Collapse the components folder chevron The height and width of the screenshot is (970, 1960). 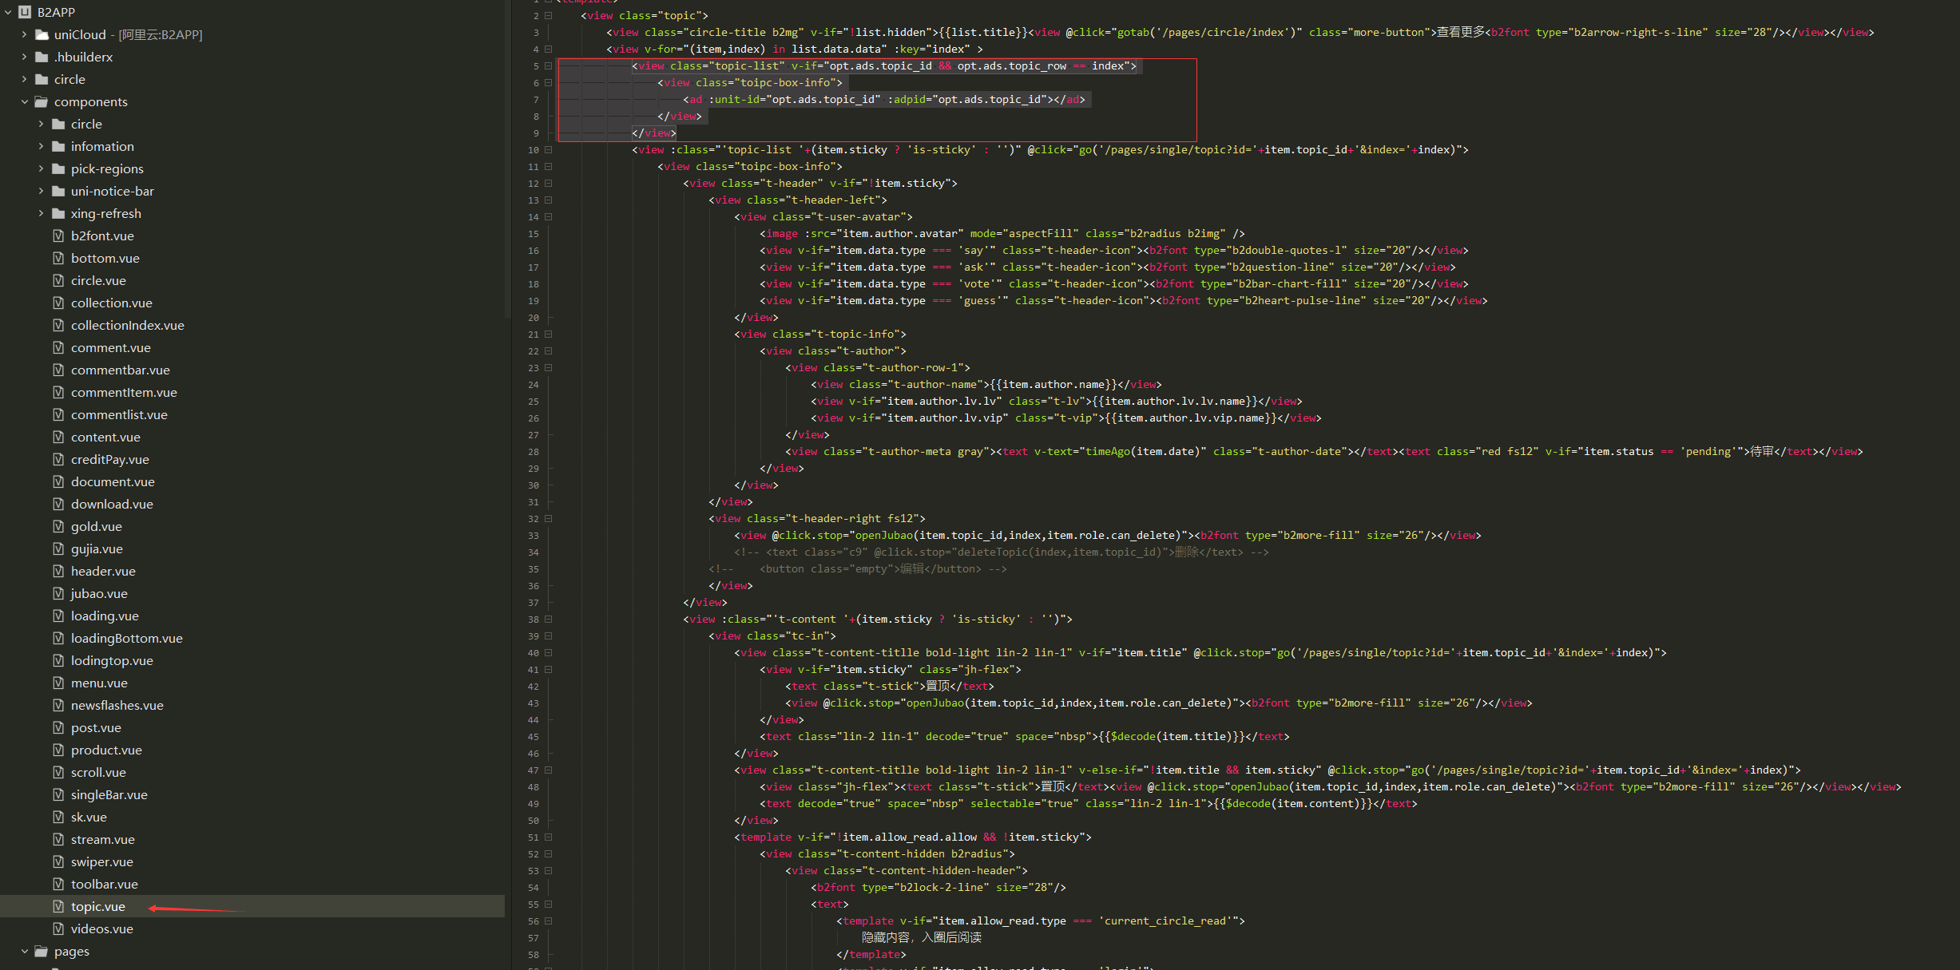click(24, 101)
